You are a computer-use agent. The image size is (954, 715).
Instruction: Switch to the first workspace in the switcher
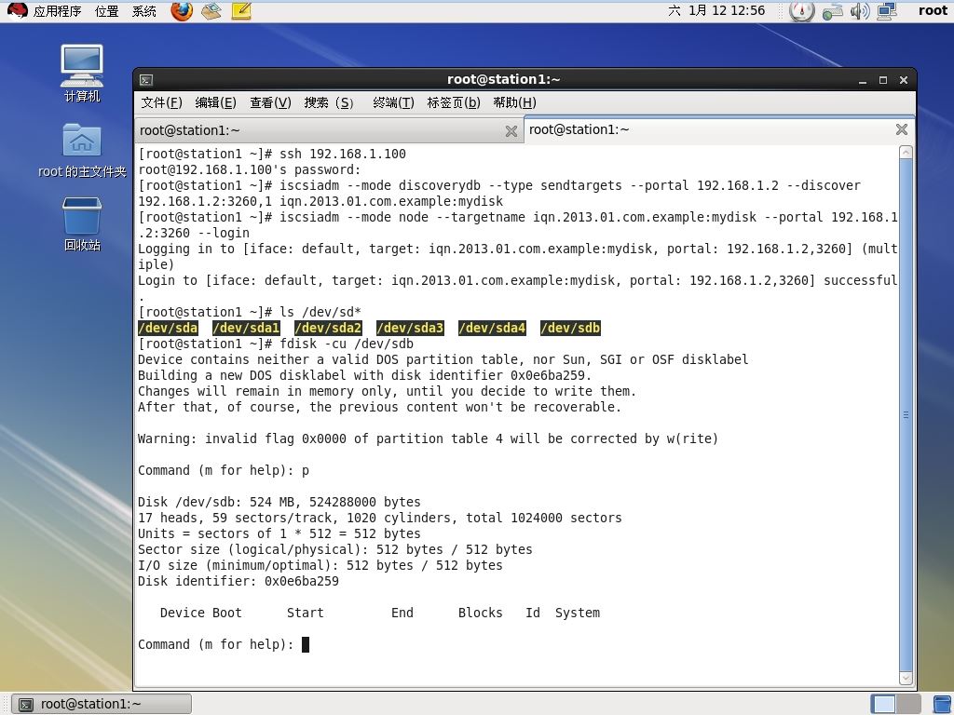click(883, 704)
